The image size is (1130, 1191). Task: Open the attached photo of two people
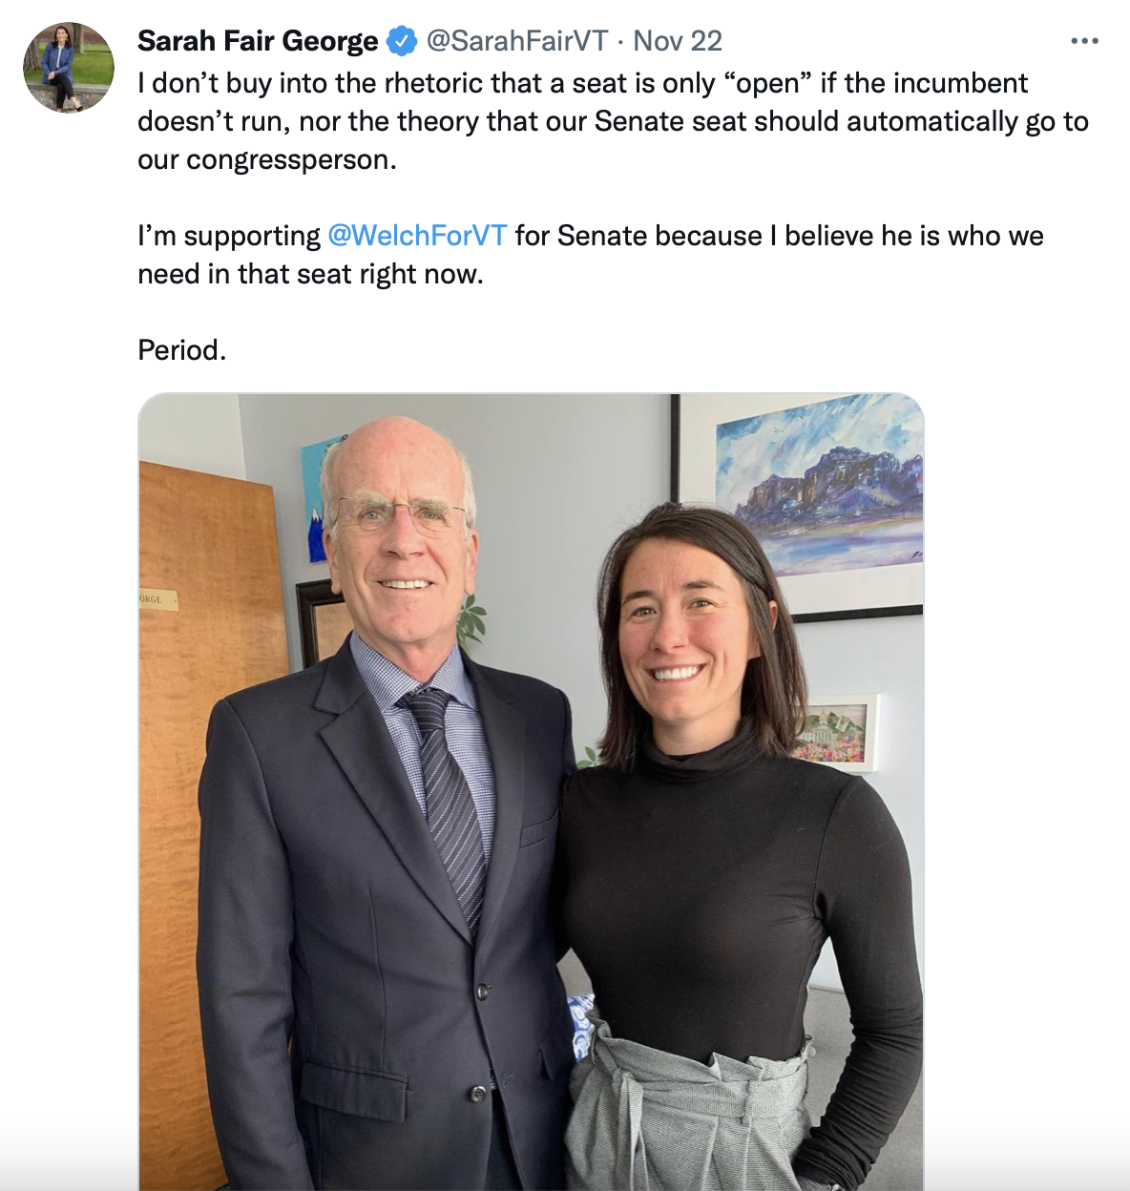(531, 792)
